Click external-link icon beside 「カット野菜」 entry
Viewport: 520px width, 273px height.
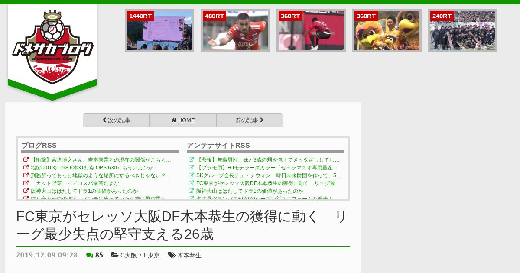[26, 183]
